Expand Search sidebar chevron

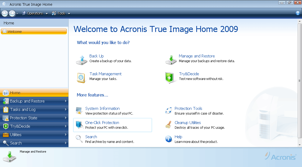pos(66,143)
